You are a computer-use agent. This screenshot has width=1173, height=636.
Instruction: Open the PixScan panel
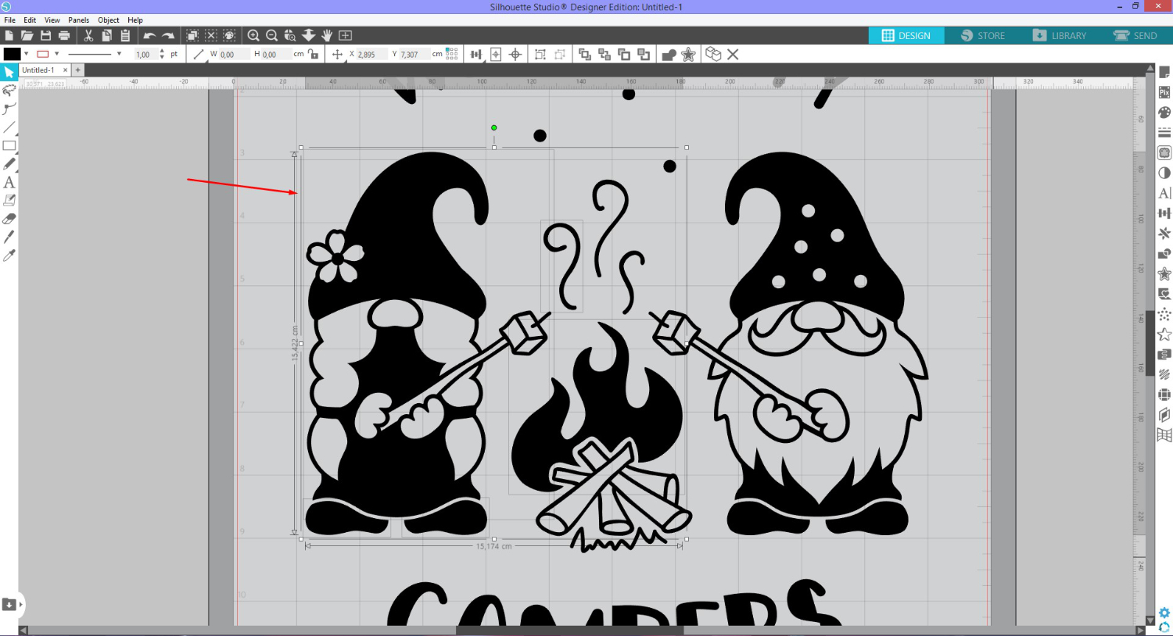pyautogui.click(x=1164, y=92)
